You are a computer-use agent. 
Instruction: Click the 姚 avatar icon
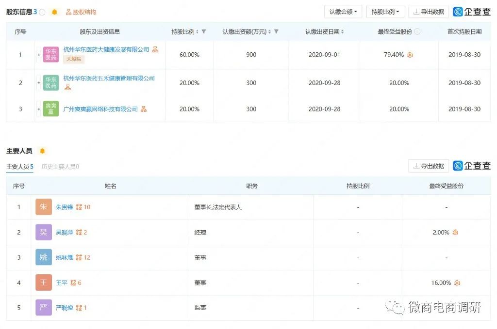tap(43, 257)
